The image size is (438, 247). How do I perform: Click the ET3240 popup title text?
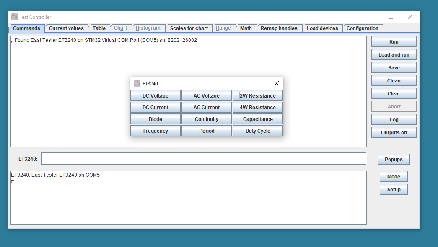[x=150, y=83]
